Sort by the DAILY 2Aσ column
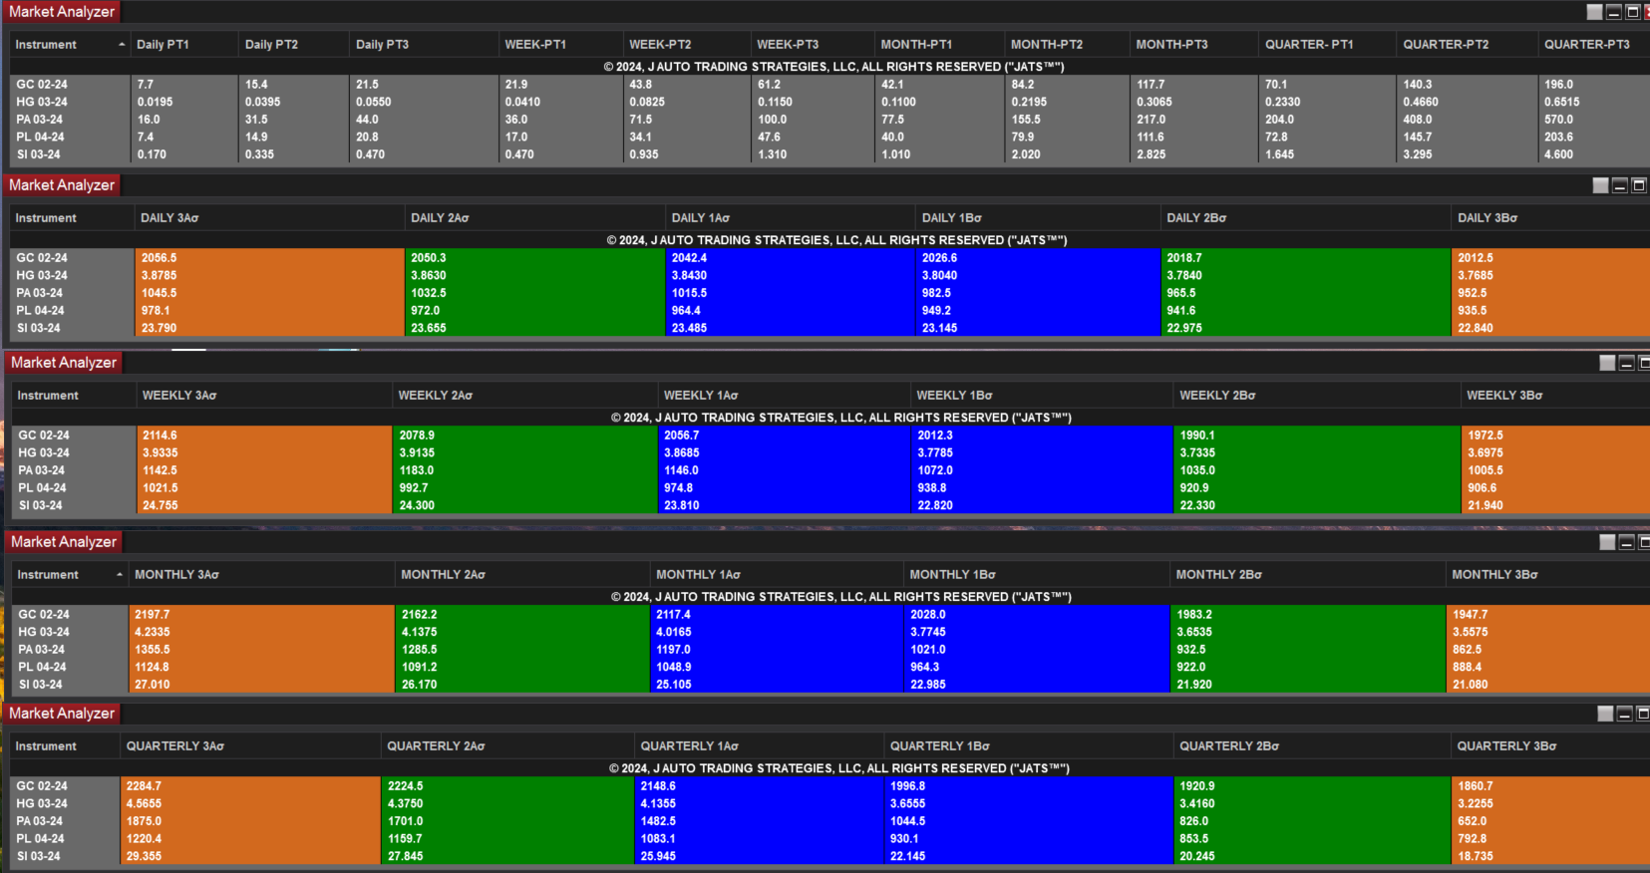Image resolution: width=1650 pixels, height=873 pixels. [534, 218]
